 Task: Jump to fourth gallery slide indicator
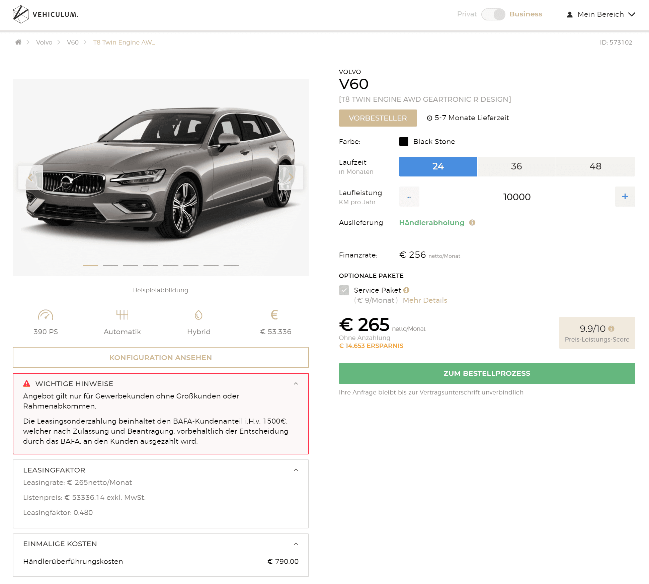(x=151, y=265)
